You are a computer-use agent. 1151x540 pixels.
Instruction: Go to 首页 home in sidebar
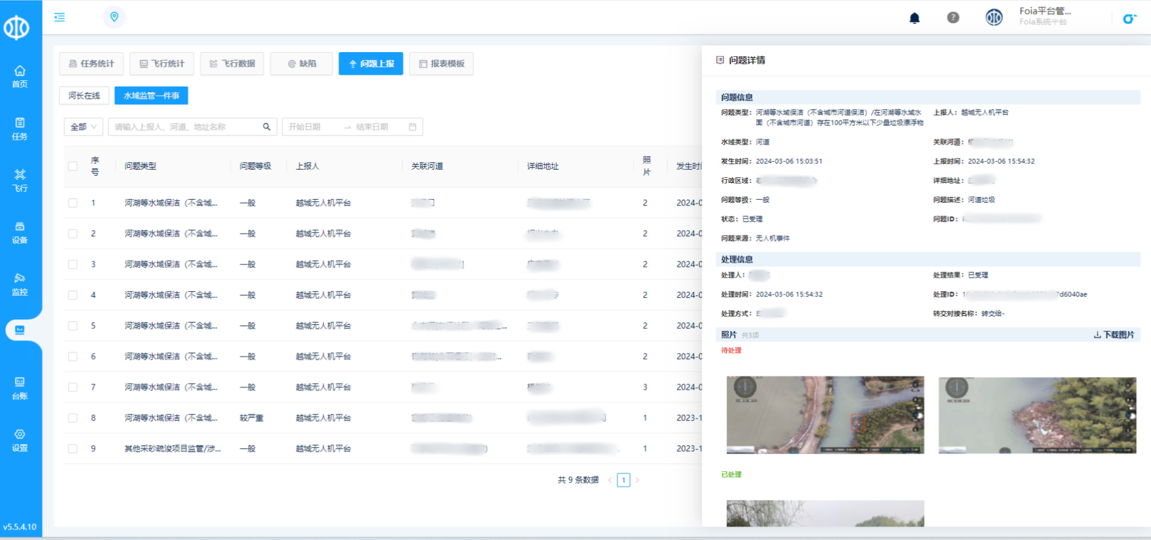[x=20, y=76]
